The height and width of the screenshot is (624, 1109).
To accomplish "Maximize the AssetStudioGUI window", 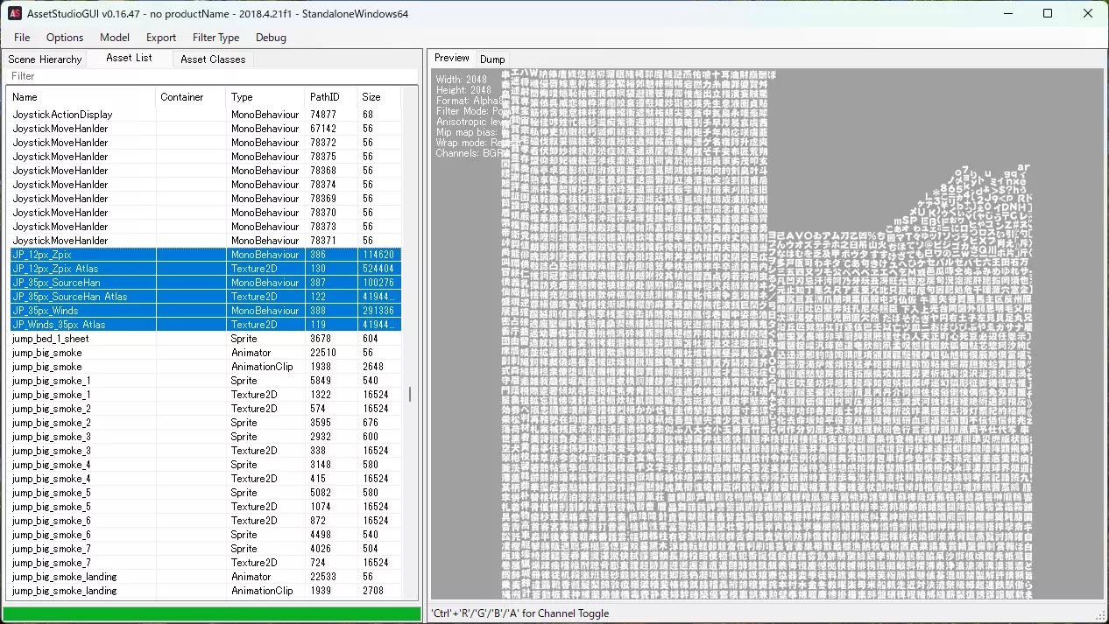I will pos(1048,13).
